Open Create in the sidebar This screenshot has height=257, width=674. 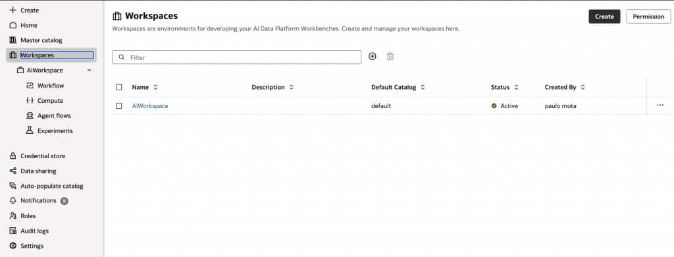[30, 10]
